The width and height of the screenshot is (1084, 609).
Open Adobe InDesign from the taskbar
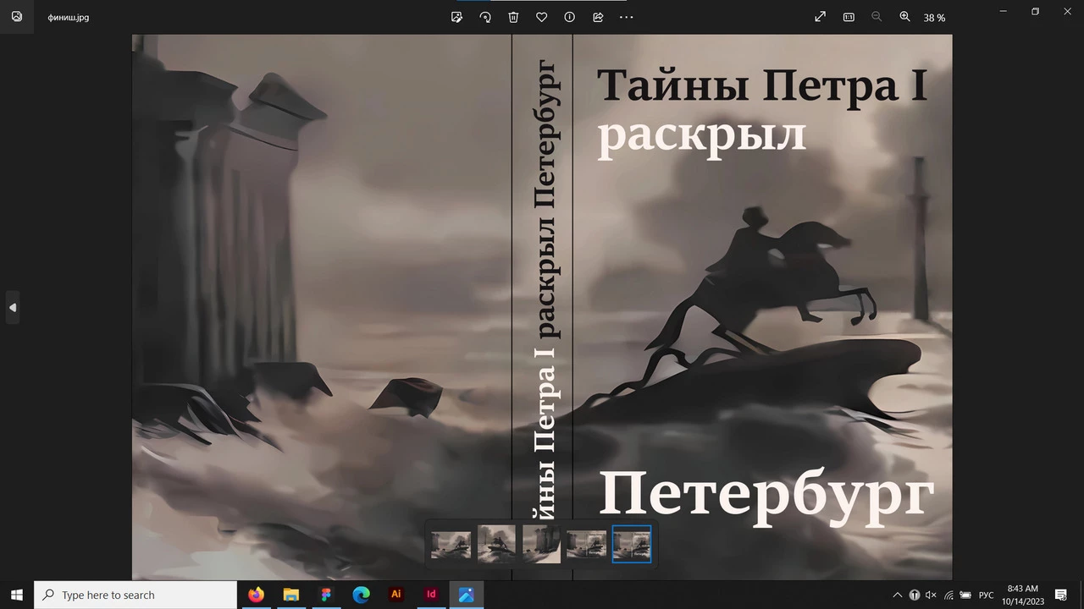point(431,595)
